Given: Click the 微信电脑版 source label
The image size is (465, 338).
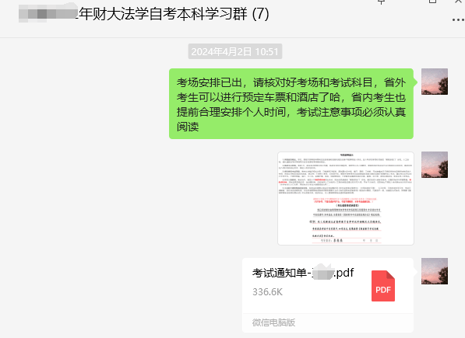Looking at the screenshot, I should [x=273, y=322].
